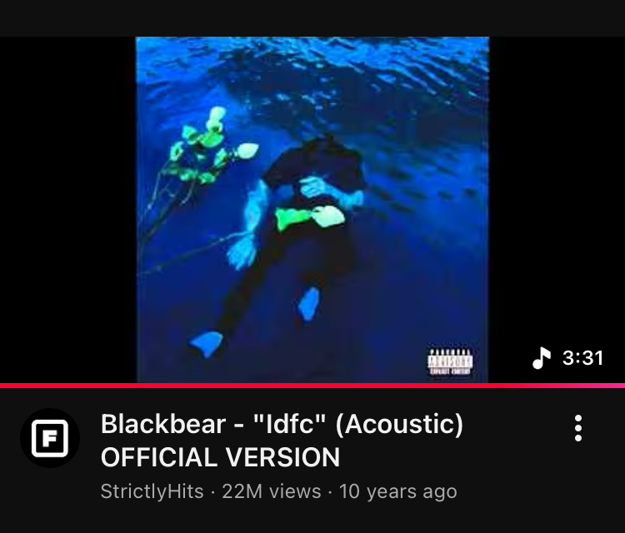Click the 'OFFICIAL VERSION' title line

pos(221,457)
